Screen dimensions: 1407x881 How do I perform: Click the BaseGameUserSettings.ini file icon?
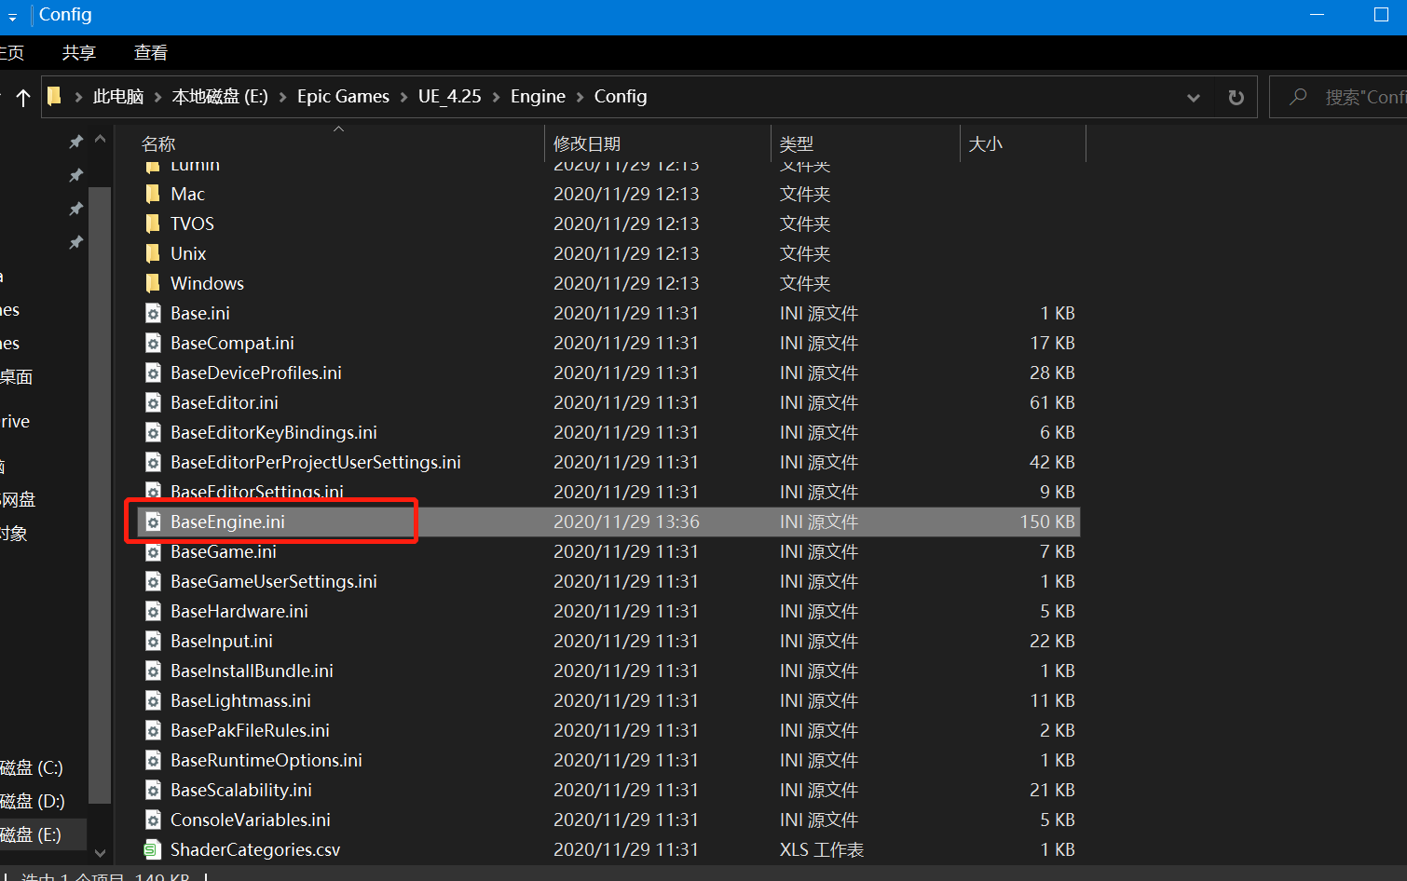point(154,581)
